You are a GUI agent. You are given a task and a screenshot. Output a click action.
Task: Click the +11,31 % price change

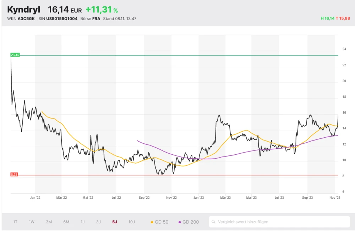click(x=102, y=10)
